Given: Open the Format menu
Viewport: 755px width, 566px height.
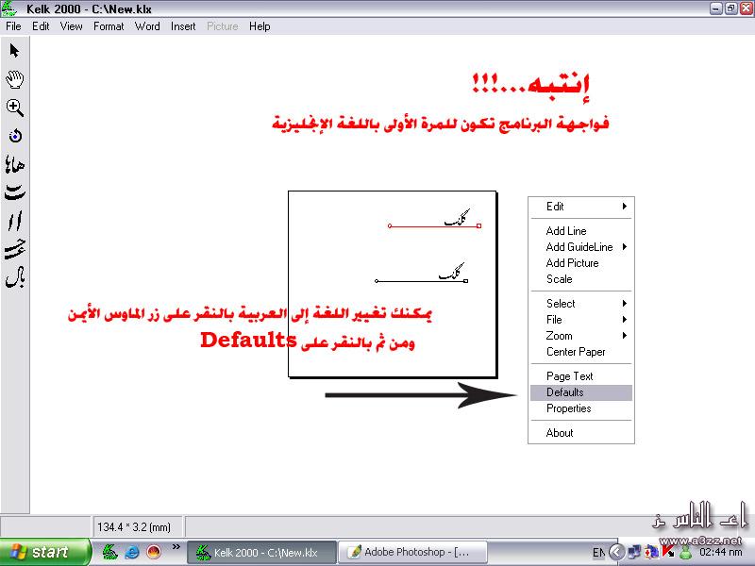Looking at the screenshot, I should tap(109, 26).
